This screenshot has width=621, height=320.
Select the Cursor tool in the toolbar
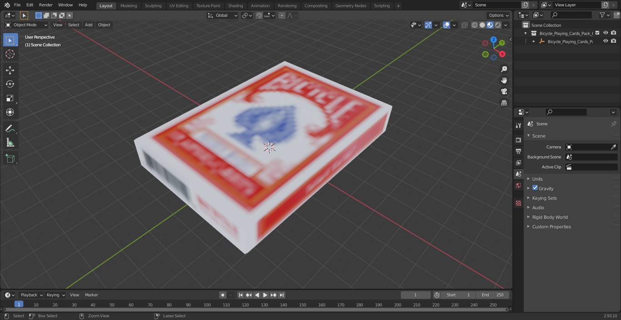click(x=10, y=54)
